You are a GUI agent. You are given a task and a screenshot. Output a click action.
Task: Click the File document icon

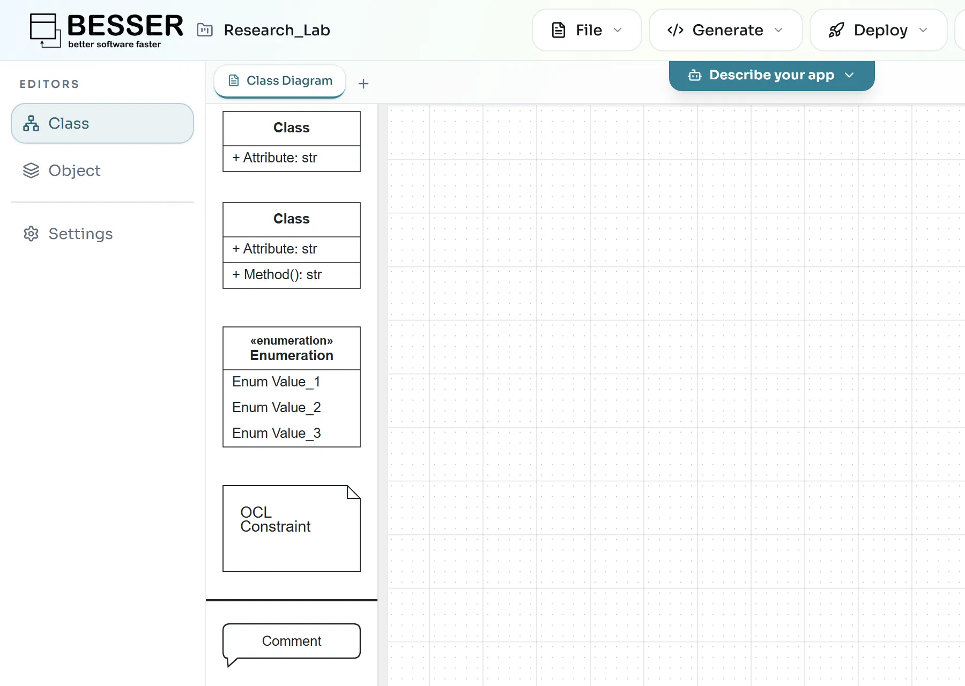[x=559, y=30]
